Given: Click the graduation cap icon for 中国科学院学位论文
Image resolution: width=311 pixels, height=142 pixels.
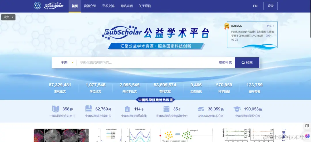Looking at the screenshot, I should pos(237,109).
